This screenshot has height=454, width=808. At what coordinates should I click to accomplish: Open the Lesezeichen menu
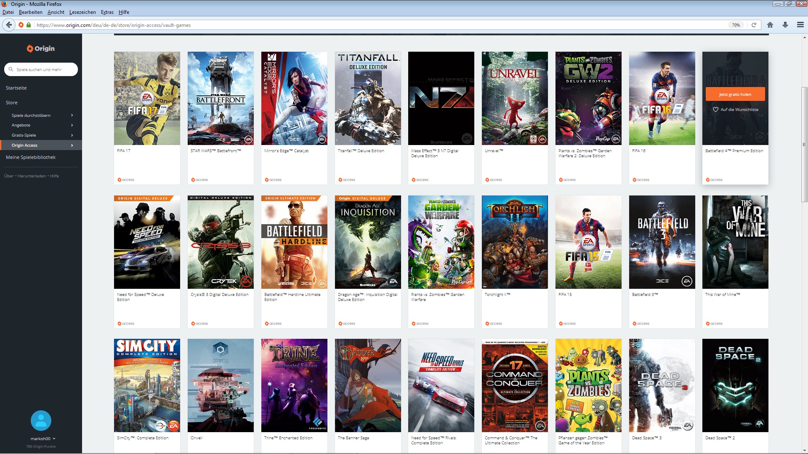(82, 12)
